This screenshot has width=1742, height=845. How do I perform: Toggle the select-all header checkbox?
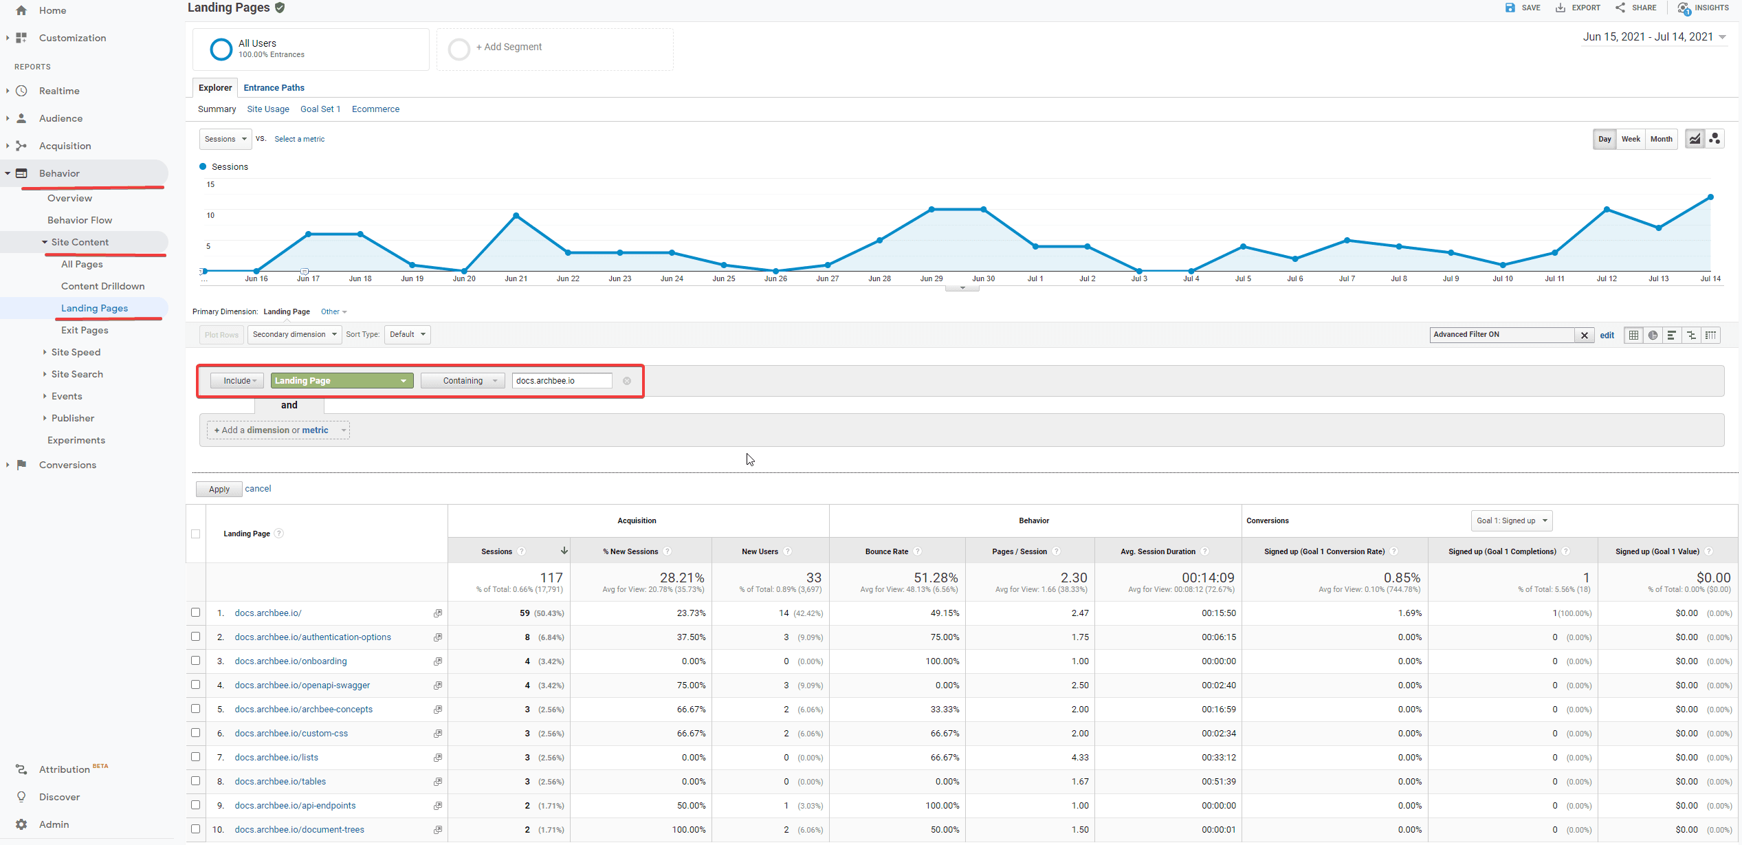(x=196, y=534)
